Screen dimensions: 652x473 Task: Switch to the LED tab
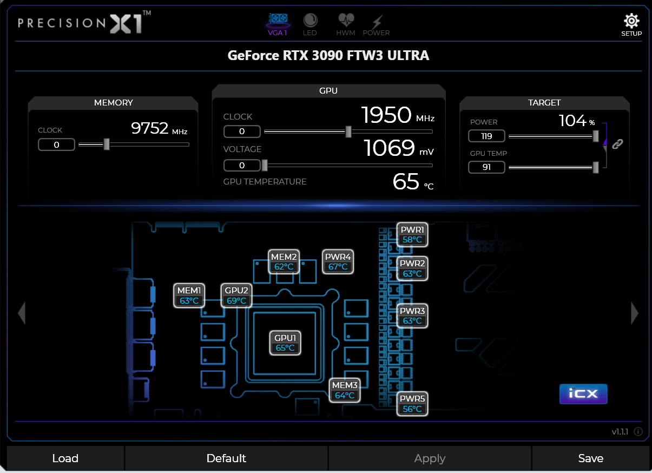310,24
